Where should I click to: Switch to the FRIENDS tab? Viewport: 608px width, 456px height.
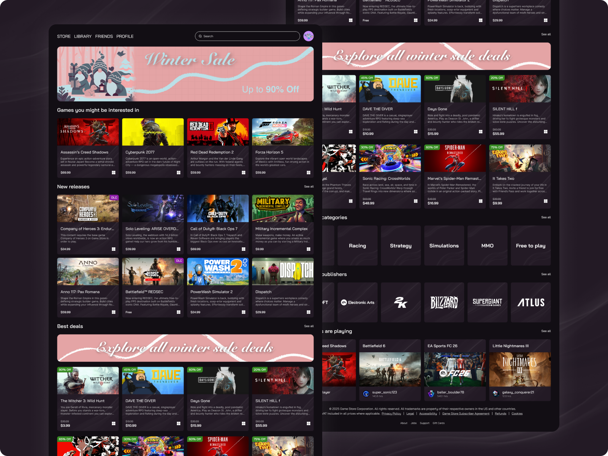[x=104, y=36]
